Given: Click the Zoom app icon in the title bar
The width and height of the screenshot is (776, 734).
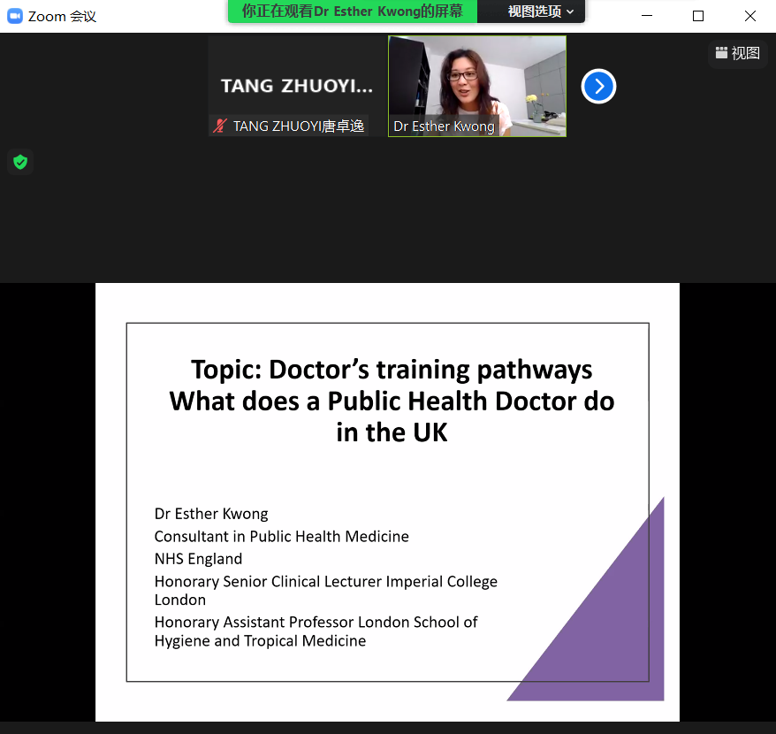Looking at the screenshot, I should pyautogui.click(x=15, y=16).
